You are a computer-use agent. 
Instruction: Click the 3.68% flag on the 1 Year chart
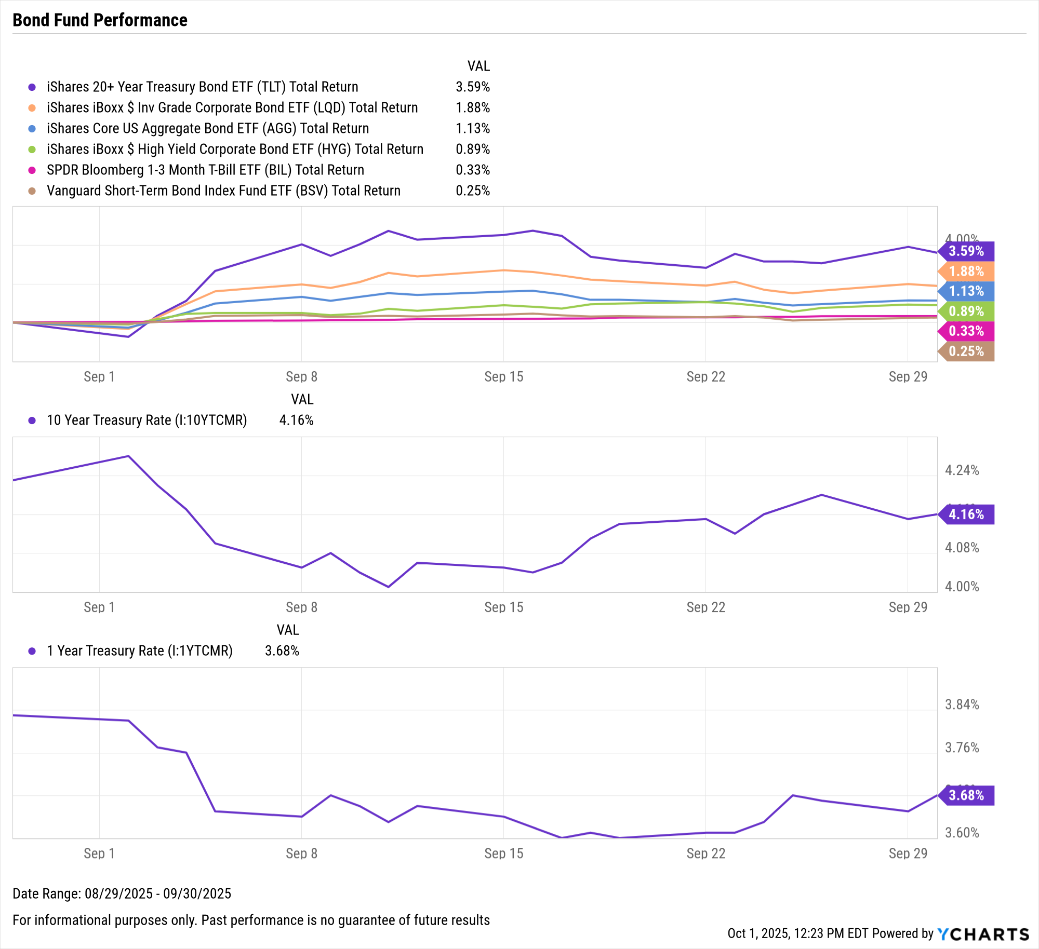tap(966, 795)
